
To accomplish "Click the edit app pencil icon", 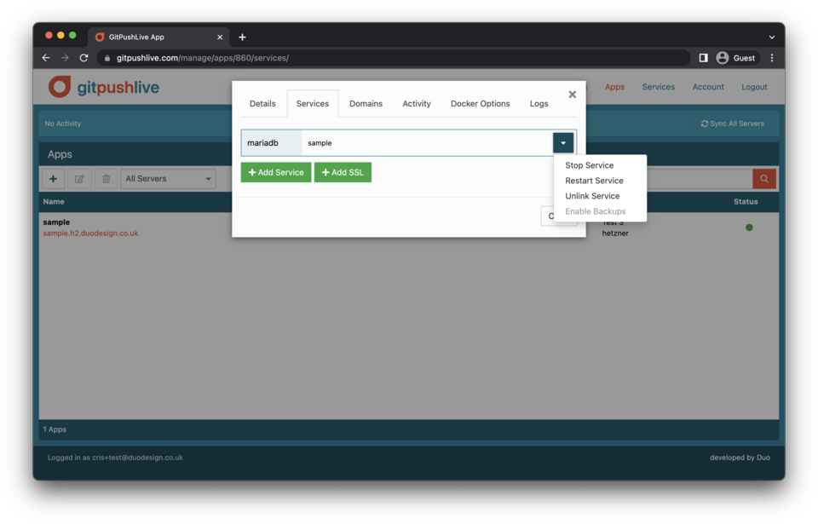I will (x=79, y=179).
